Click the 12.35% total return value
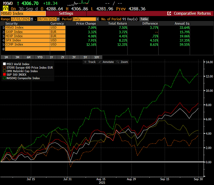 [x=122, y=44]
